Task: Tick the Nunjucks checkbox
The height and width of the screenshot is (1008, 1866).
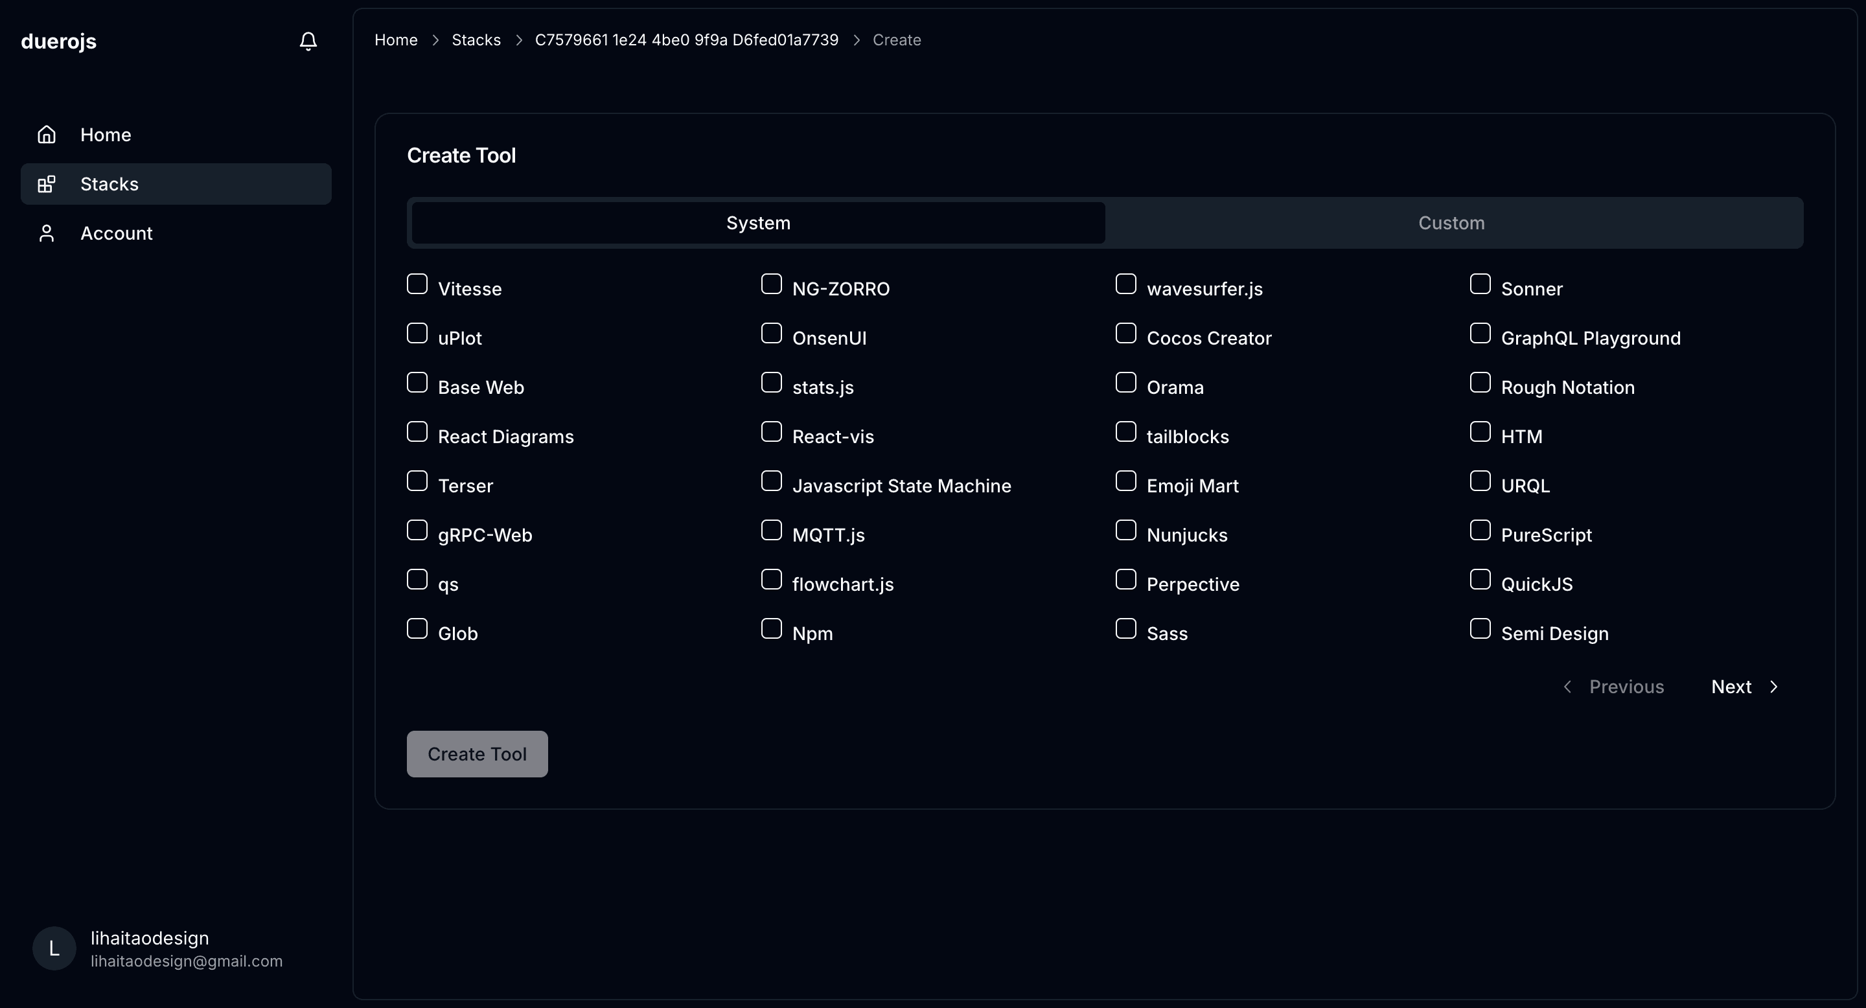Action: tap(1125, 530)
